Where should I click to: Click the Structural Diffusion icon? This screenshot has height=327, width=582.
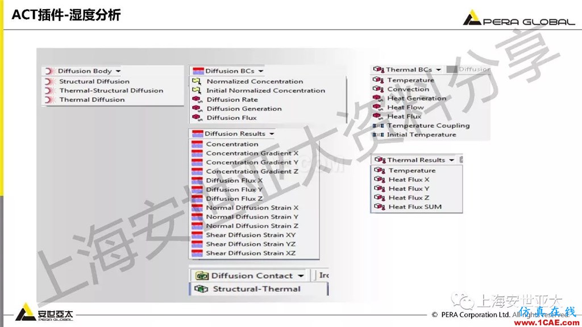[49, 81]
